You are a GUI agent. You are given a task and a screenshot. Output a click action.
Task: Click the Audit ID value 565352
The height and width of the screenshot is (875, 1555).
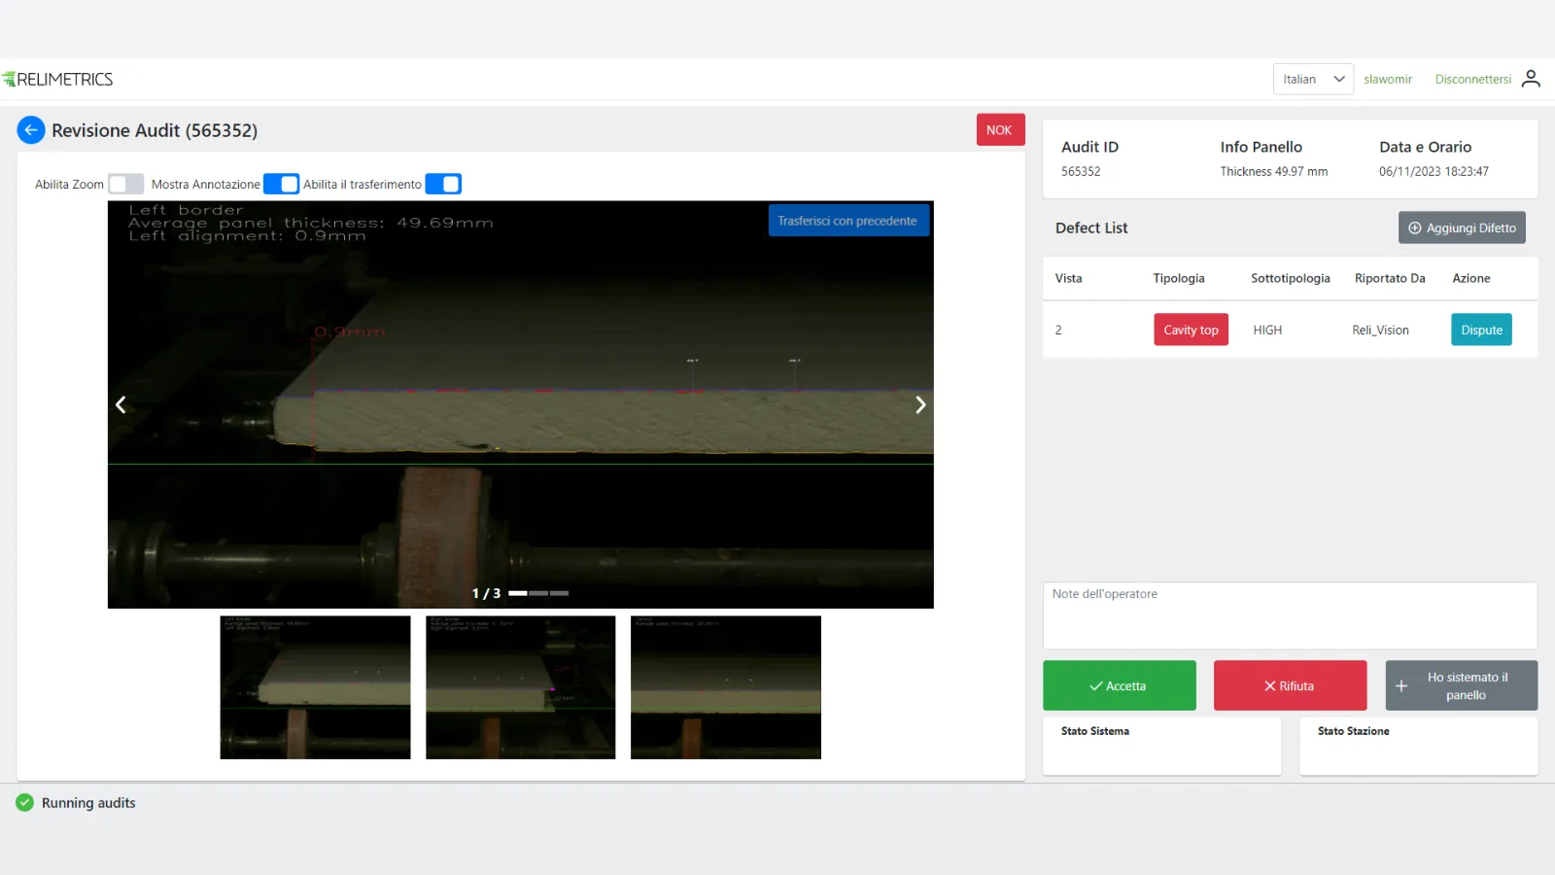coord(1081,171)
